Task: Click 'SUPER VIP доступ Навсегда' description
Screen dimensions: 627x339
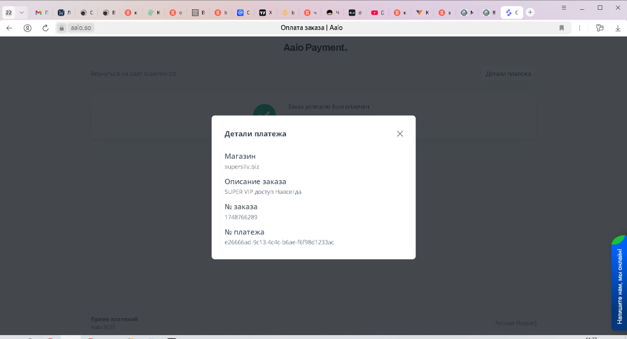Action: coord(263,192)
